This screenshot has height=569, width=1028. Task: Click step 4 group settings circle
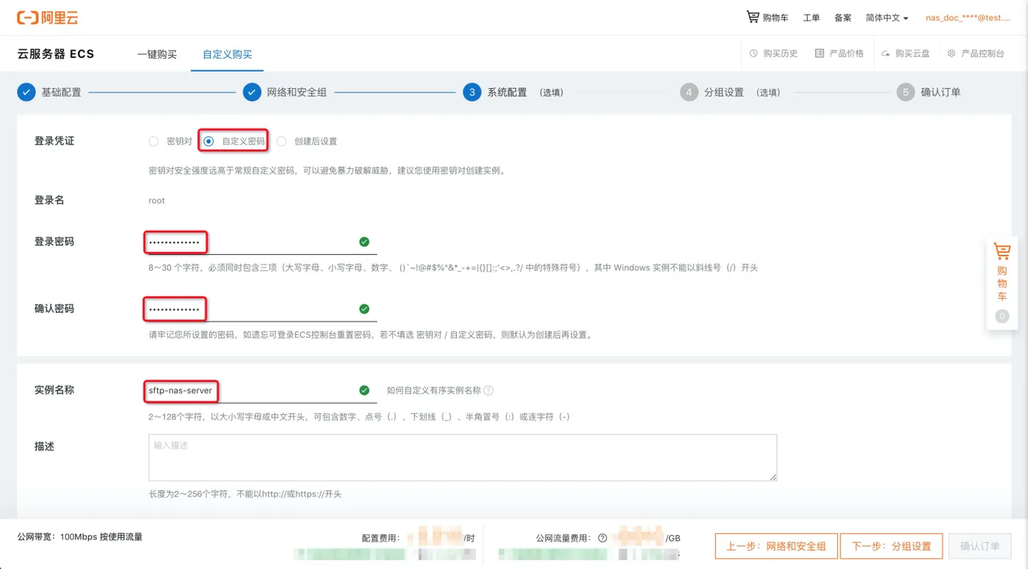click(689, 92)
